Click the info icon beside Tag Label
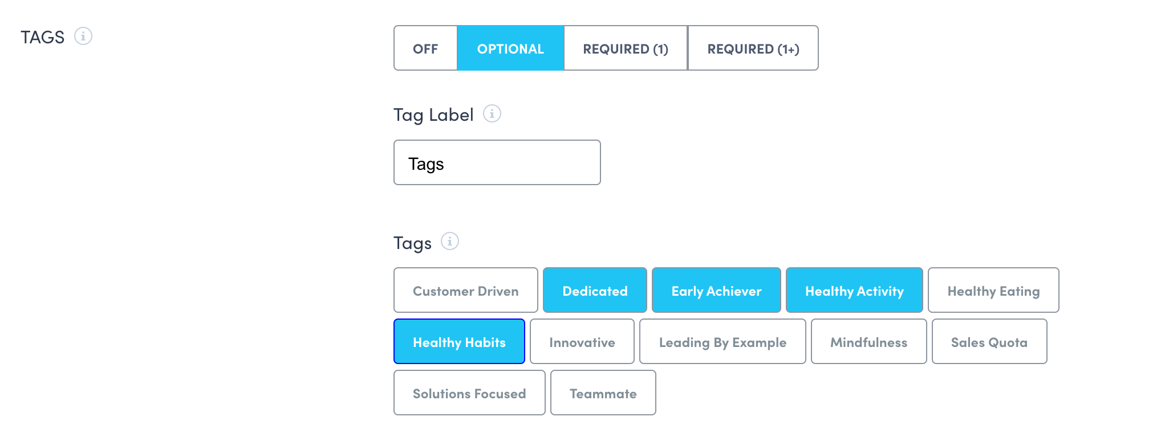Viewport: 1169px width, 441px height. [492, 114]
